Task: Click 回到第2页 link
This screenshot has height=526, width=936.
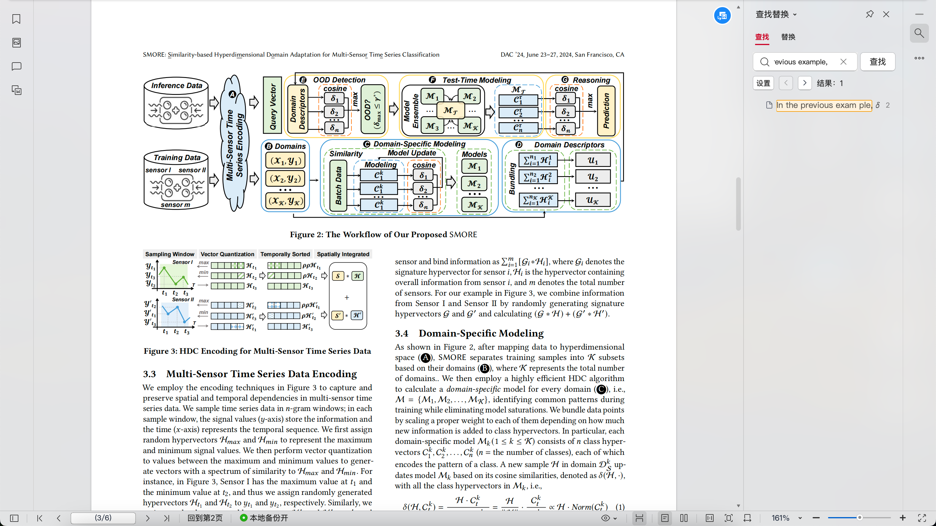Action: point(205,518)
